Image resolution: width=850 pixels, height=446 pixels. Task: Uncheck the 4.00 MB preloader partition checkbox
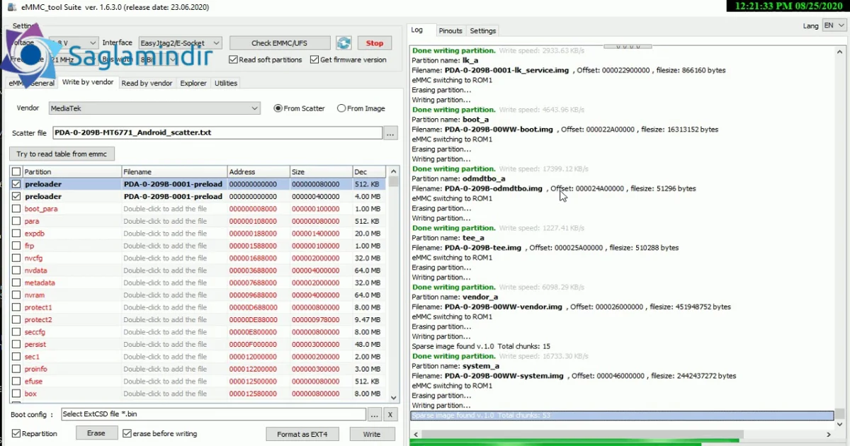(x=16, y=196)
